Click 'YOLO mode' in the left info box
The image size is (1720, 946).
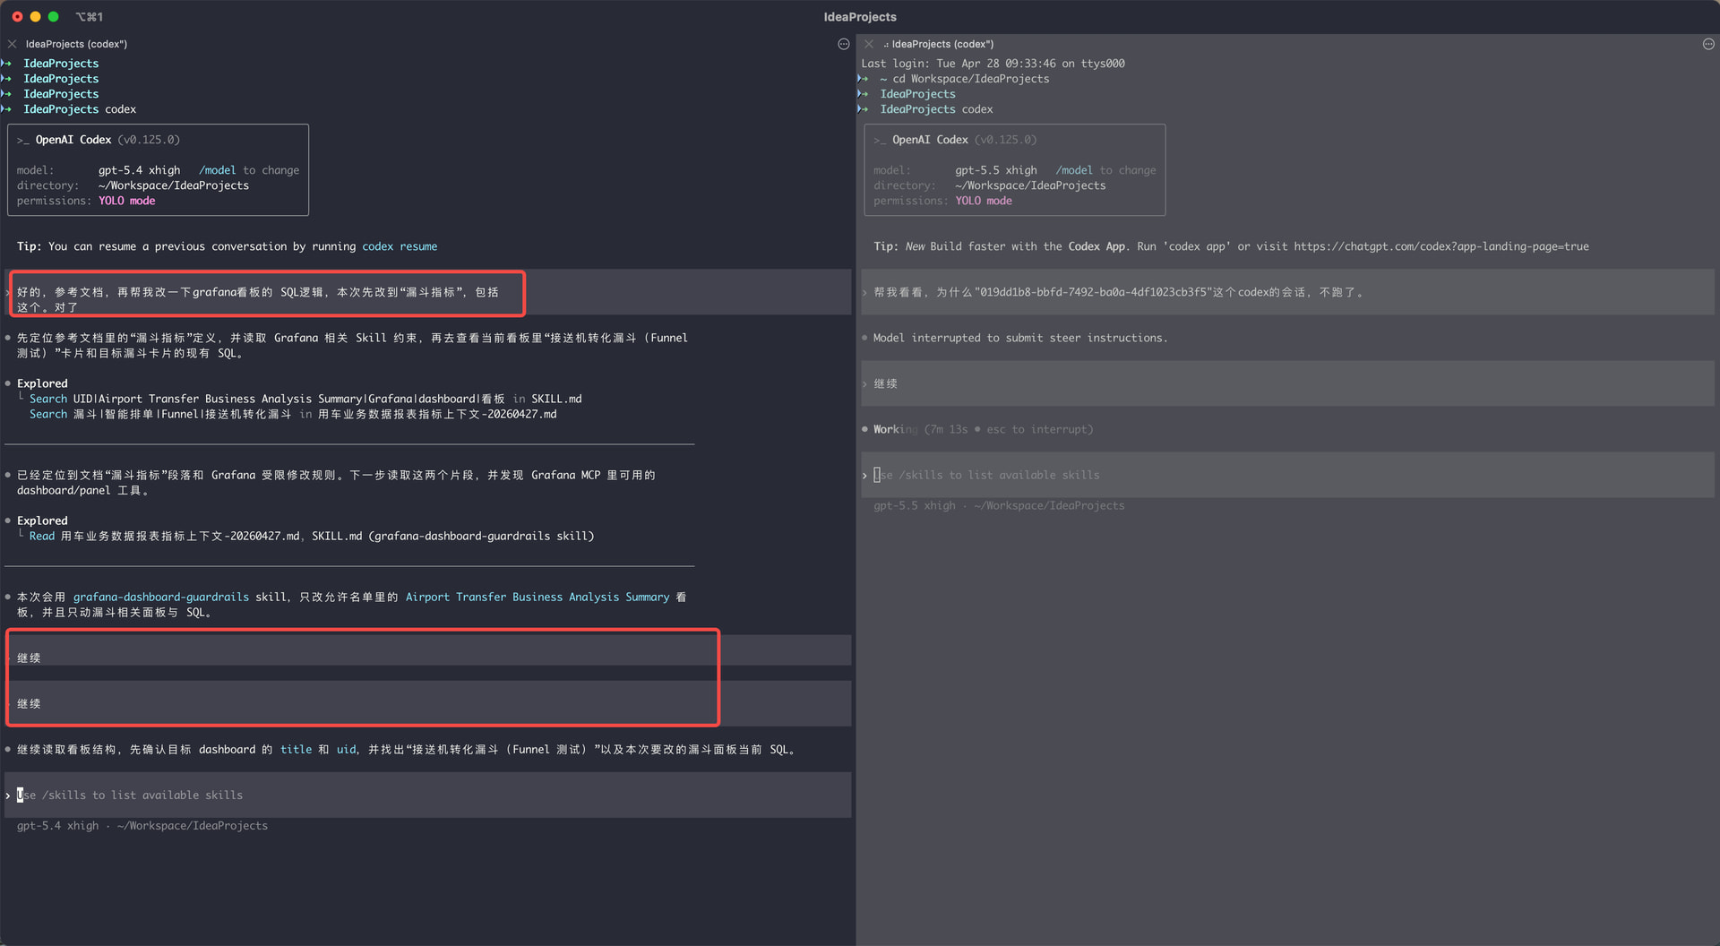126,201
